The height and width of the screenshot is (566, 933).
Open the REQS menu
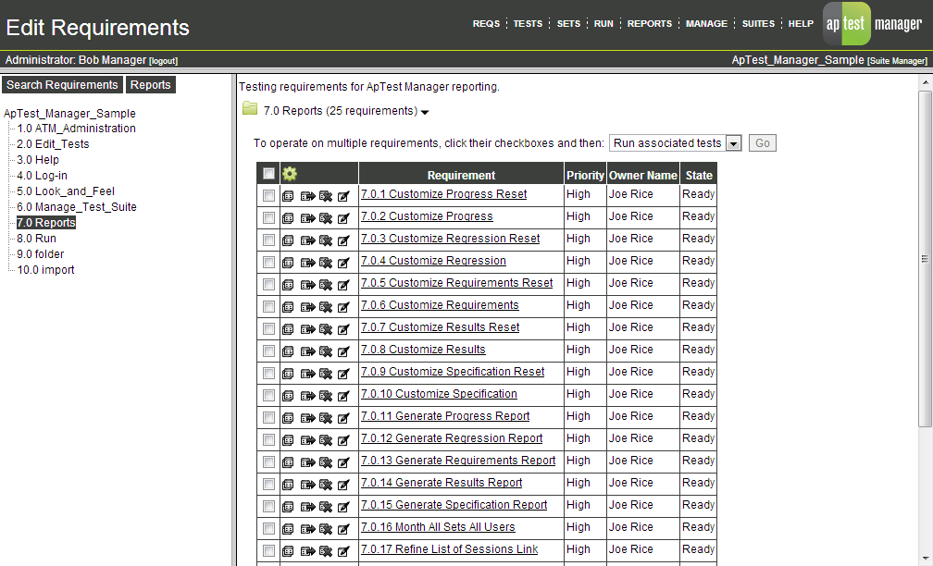486,24
